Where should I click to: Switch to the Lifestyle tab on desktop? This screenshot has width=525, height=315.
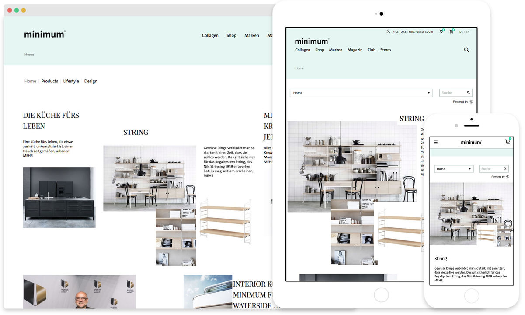point(71,81)
